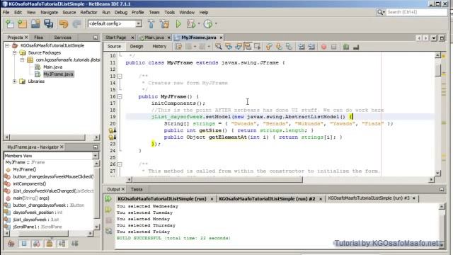Toggle Find Previous Occurrence icon in editor
Screen dimensions: 453x255
[229, 47]
